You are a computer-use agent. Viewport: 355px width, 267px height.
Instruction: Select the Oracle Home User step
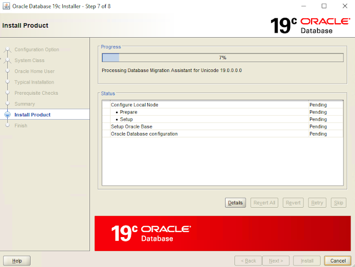point(34,71)
